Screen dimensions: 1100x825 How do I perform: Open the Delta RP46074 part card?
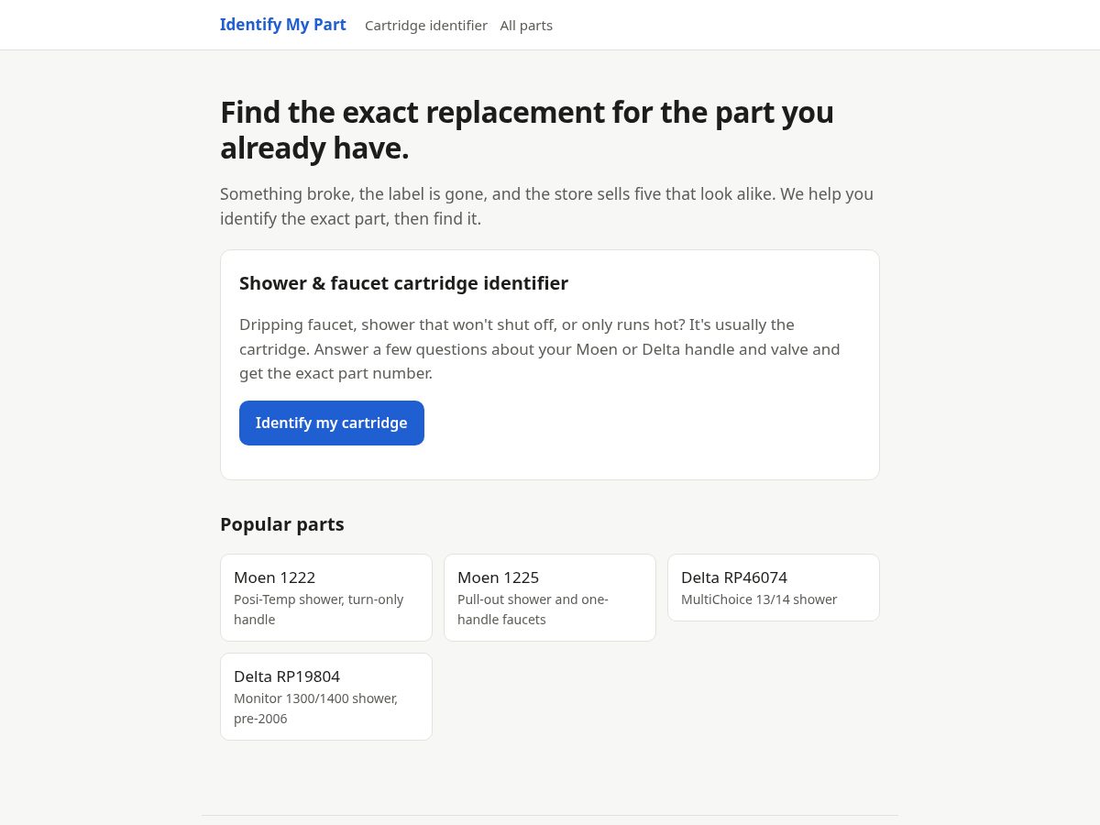(774, 588)
